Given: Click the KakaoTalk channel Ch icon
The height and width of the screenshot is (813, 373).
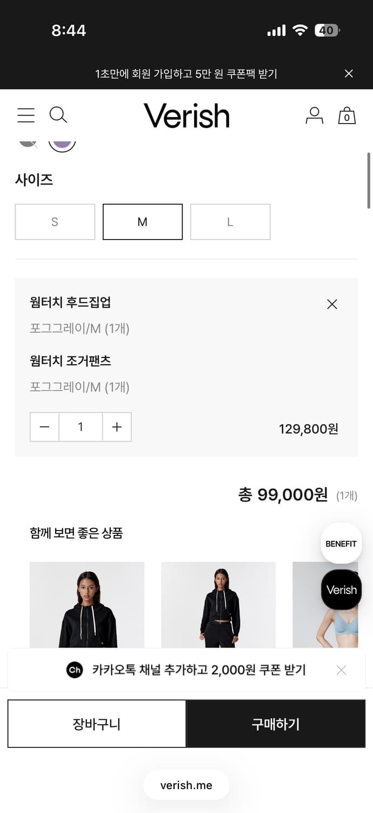Looking at the screenshot, I should [74, 670].
